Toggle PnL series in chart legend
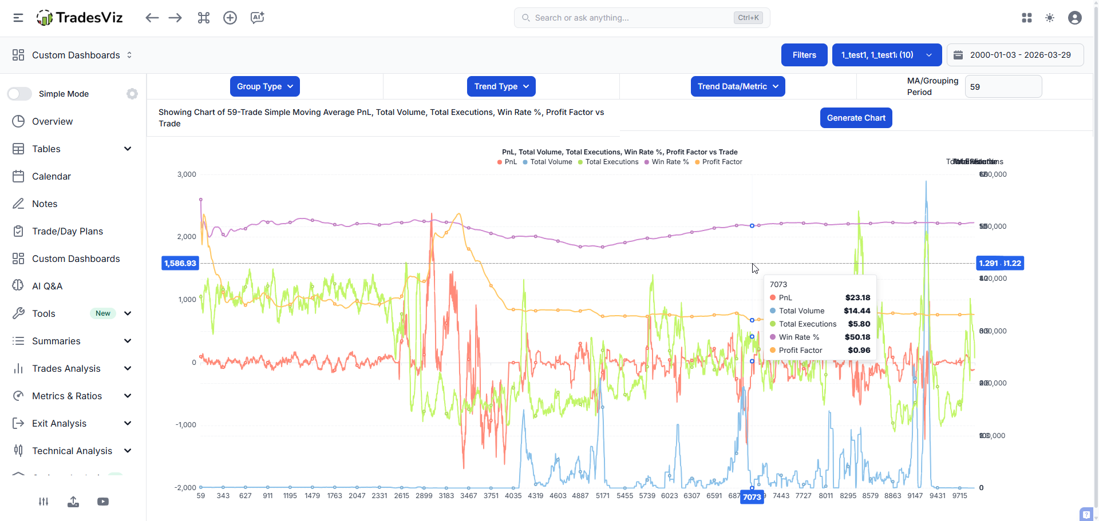The width and height of the screenshot is (1099, 521). 507,162
